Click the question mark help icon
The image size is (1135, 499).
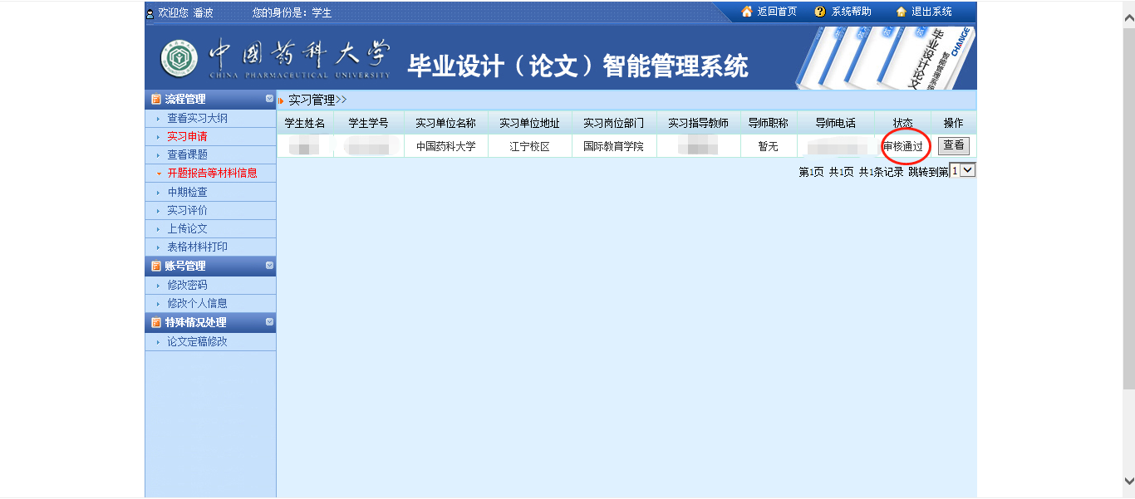pos(820,12)
